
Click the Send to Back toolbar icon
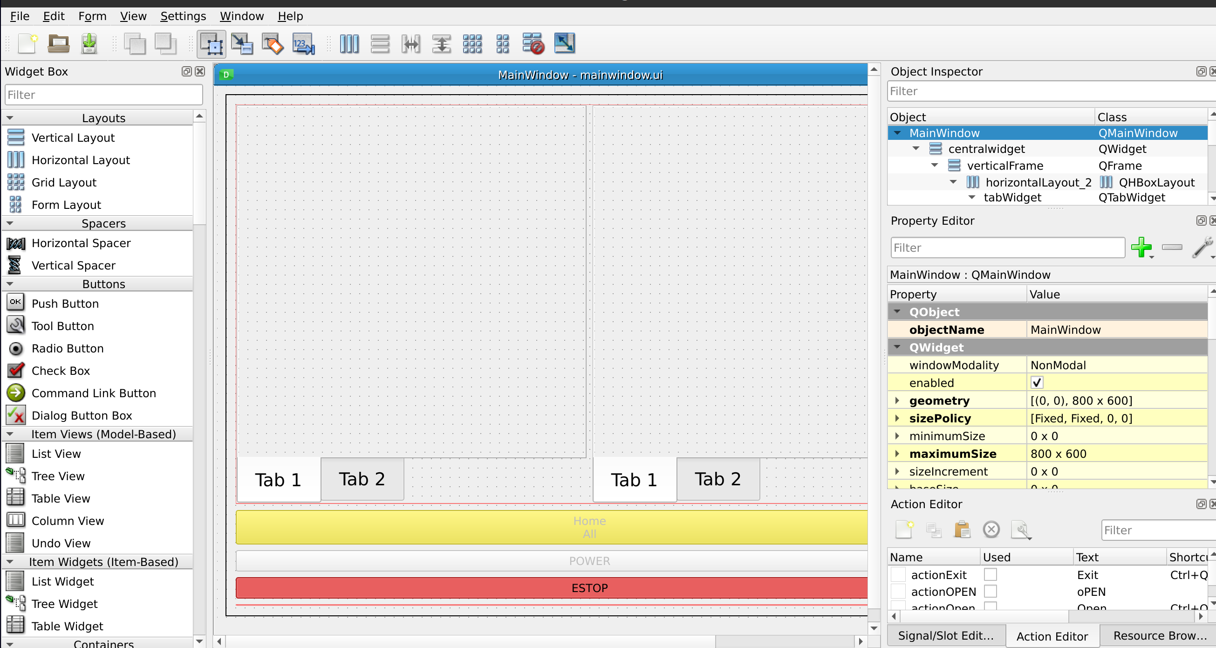(135, 44)
